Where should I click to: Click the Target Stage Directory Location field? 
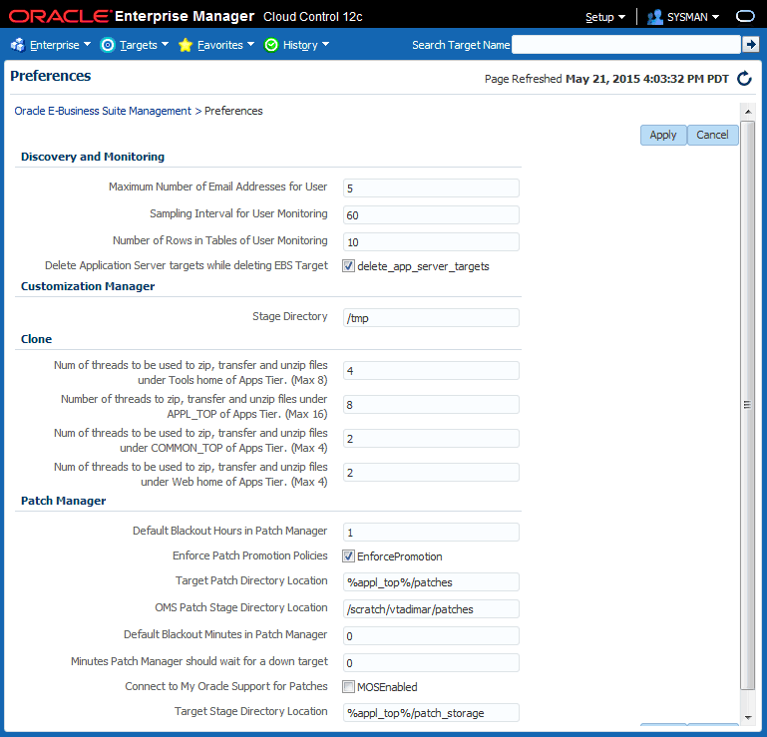[x=431, y=712]
